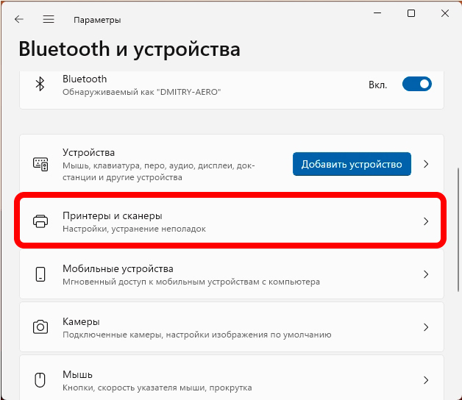Click the printer icon

40,221
